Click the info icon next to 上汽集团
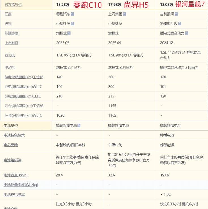This screenshot has height=209, width=208. [x=124, y=14]
